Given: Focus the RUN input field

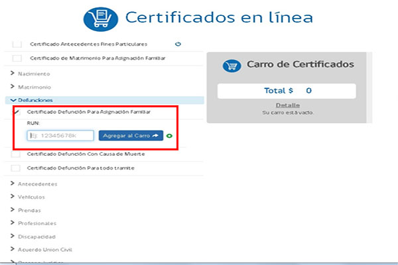Looking at the screenshot, I should tap(60, 135).
